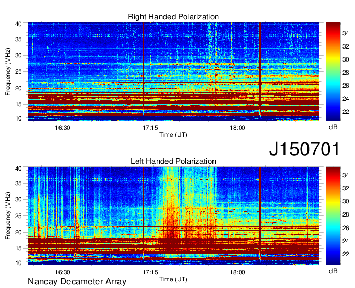Click the 16:30 tick label on bottom plot

click(x=63, y=272)
